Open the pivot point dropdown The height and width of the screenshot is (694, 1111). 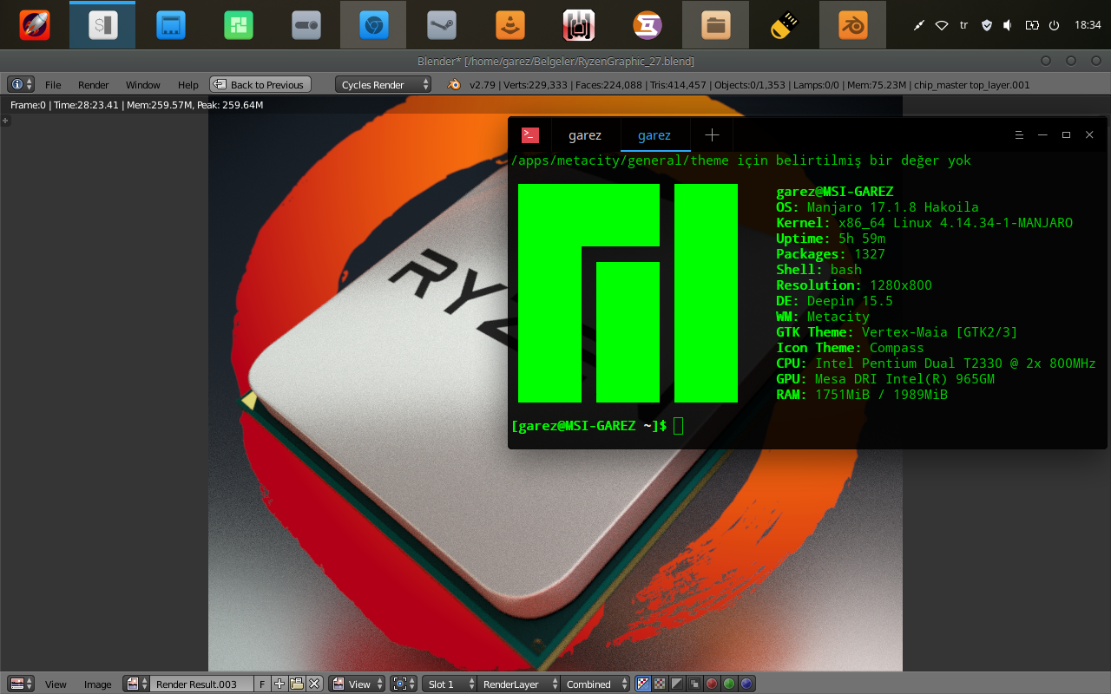(404, 684)
